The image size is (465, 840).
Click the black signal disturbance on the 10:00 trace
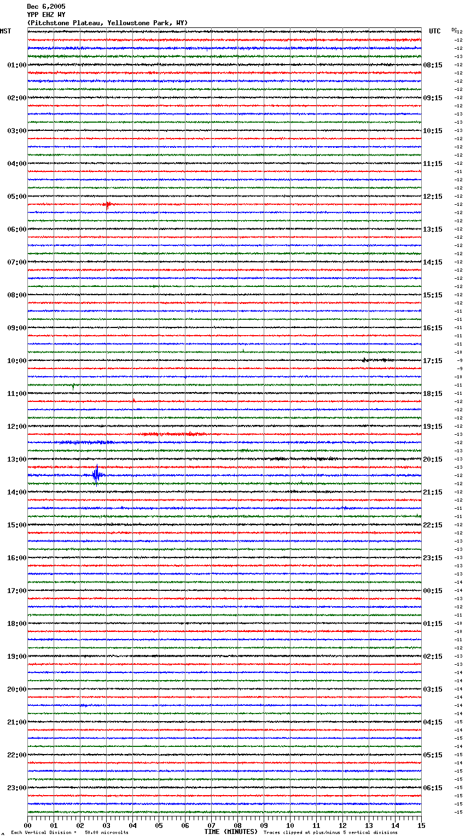(378, 360)
